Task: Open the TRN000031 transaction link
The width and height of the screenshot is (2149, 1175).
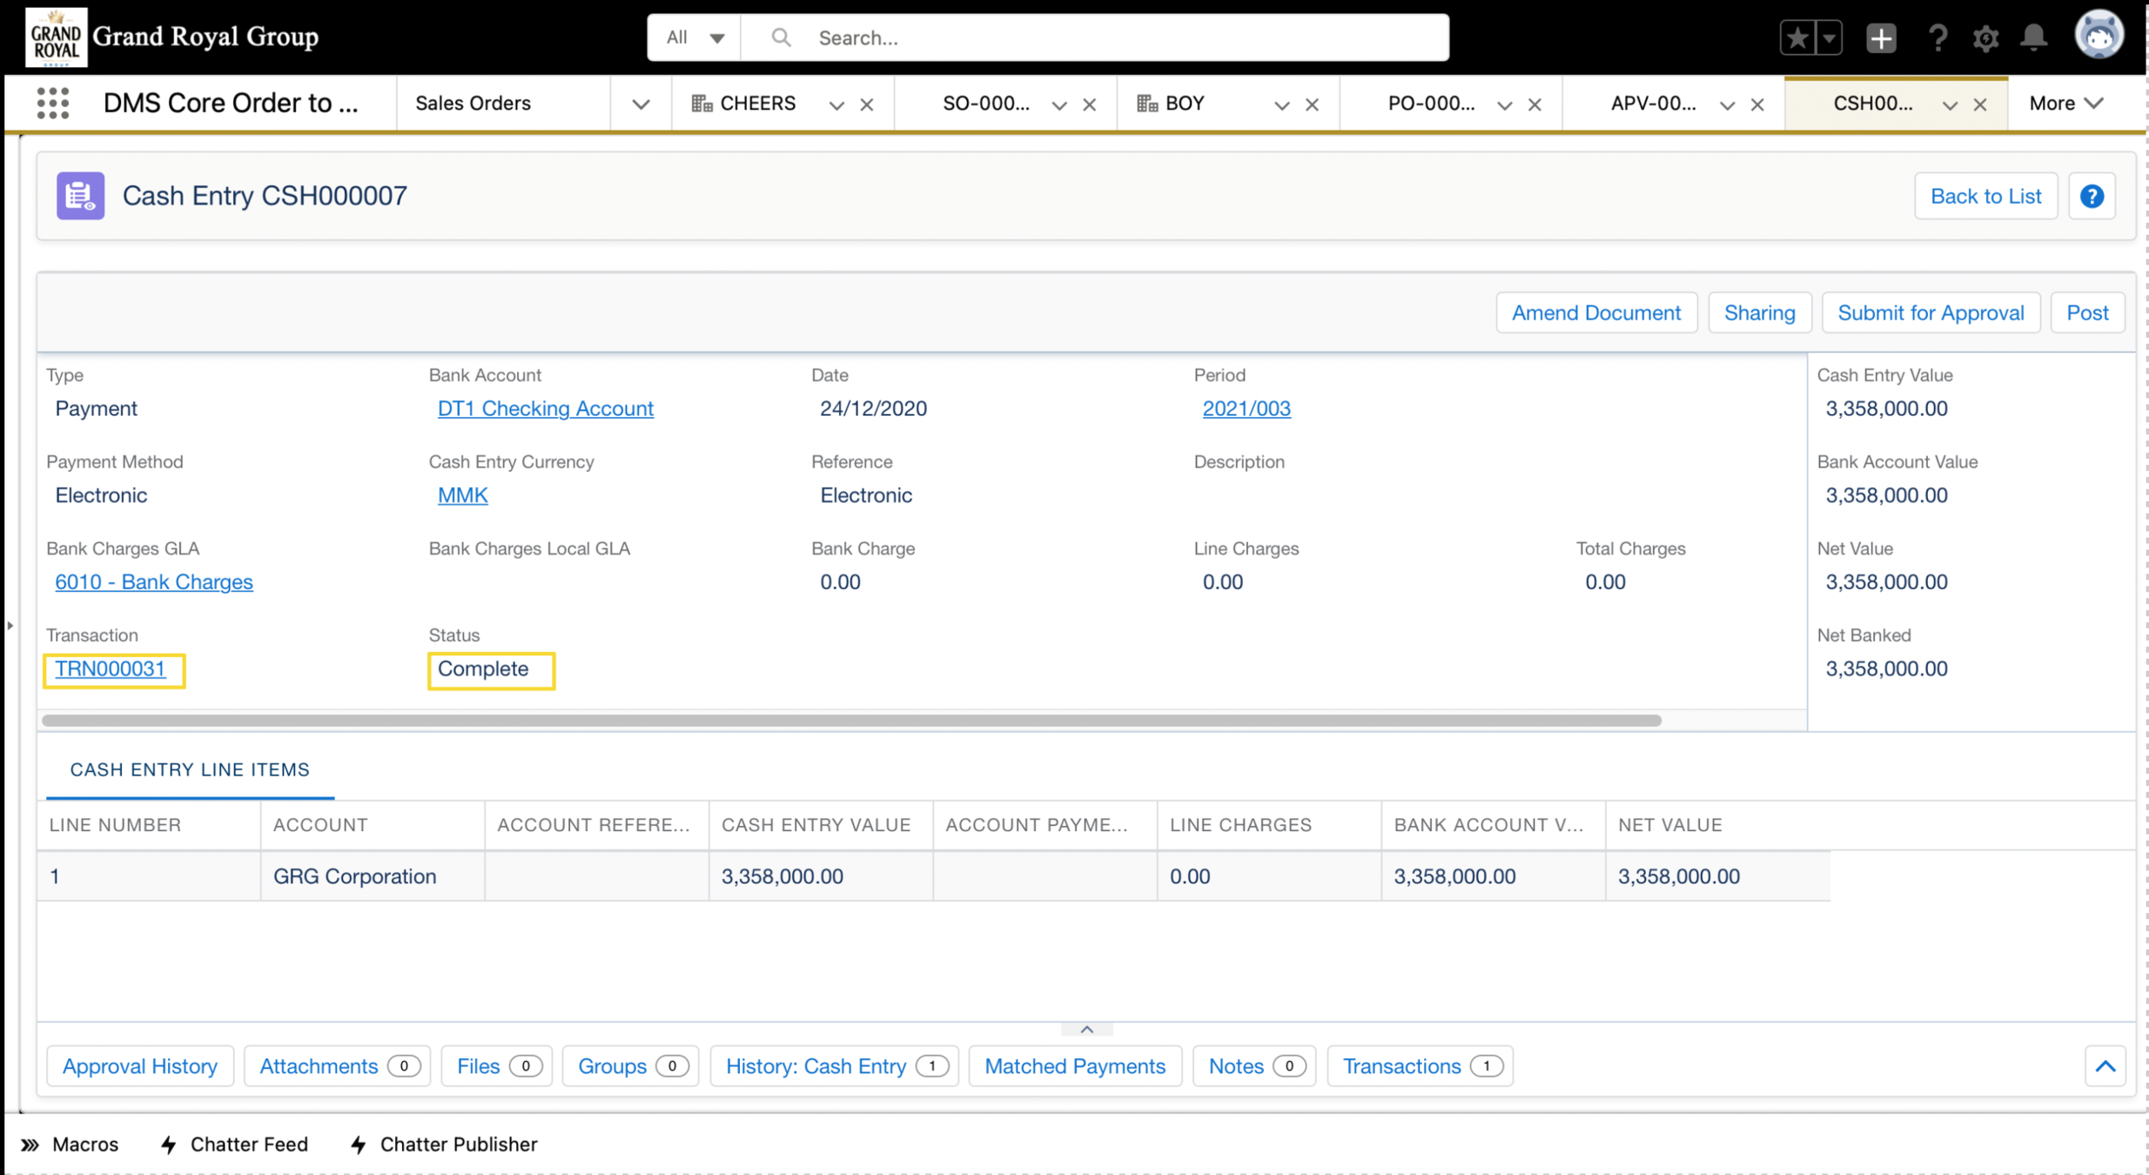Action: [x=111, y=668]
